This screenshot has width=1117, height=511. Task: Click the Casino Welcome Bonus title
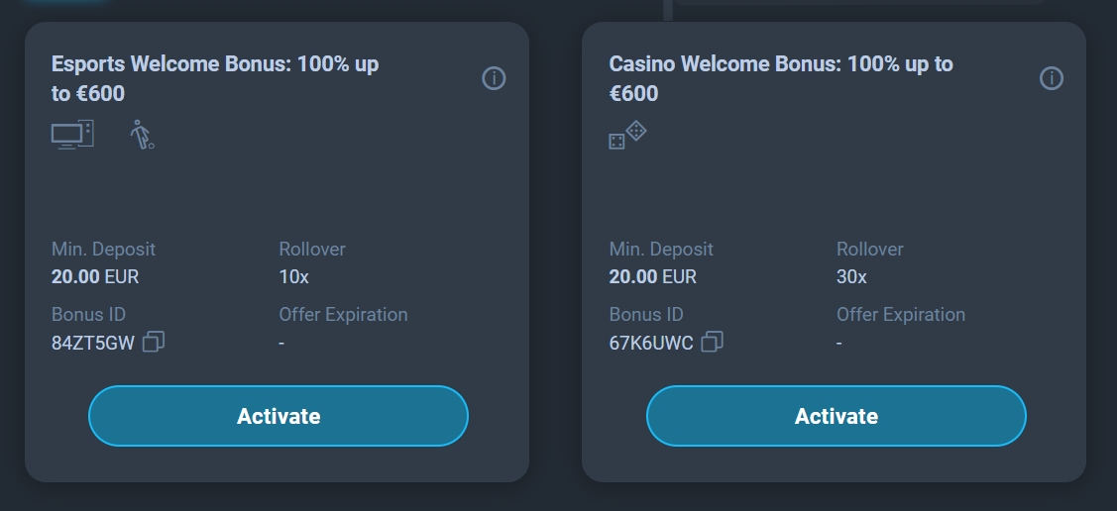pos(781,78)
